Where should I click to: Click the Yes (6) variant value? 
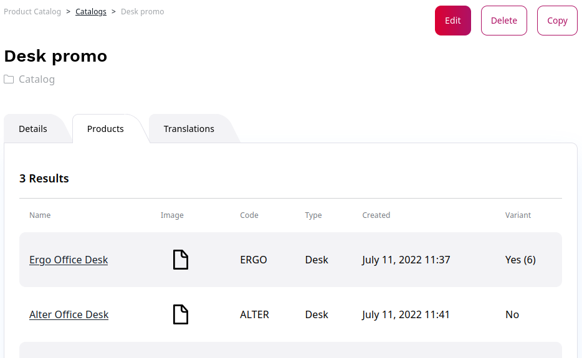(520, 260)
